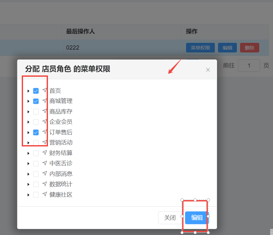Select the 企业会员 tree label
273x235 pixels.
[x=61, y=122]
